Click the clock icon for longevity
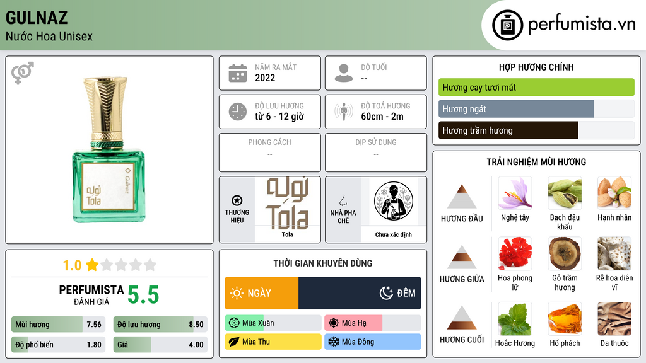The height and width of the screenshot is (363, 646). point(238,112)
